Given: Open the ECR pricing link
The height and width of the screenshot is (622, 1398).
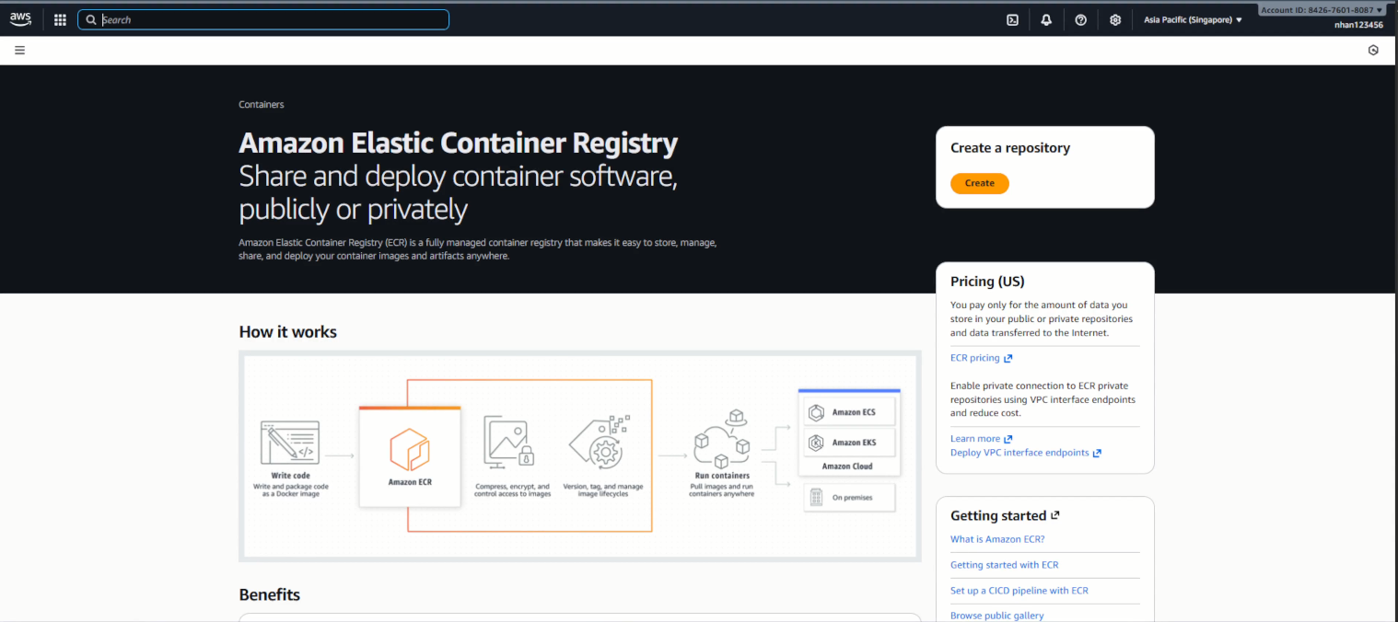Looking at the screenshot, I should [975, 358].
